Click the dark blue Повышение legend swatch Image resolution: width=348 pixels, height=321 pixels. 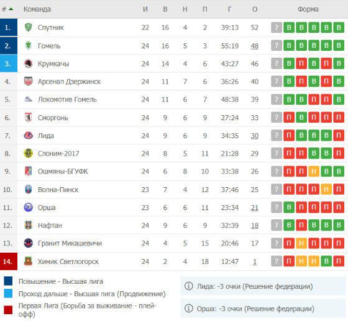[x=8, y=281]
